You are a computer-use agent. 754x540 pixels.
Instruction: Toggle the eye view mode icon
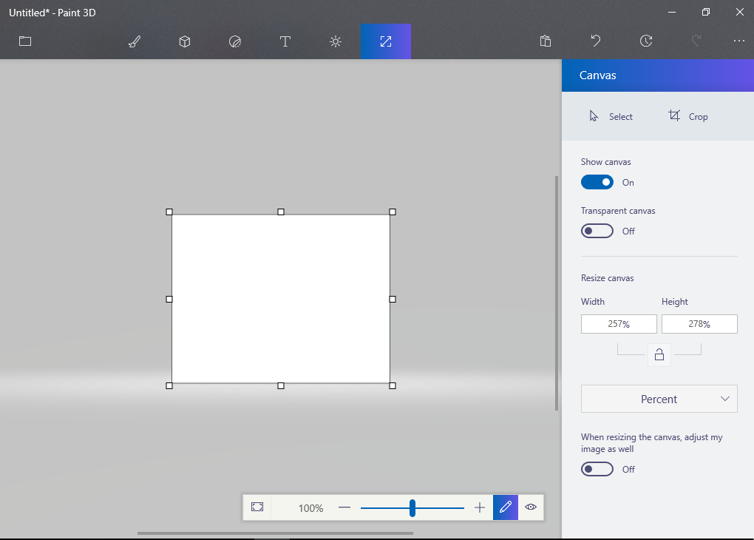(531, 507)
